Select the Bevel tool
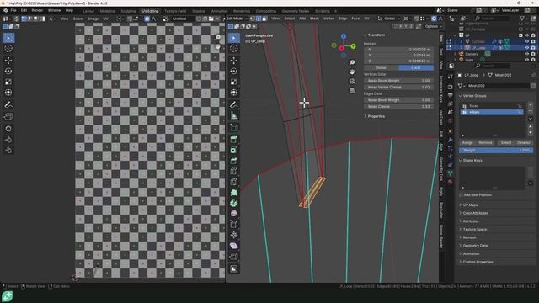The image size is (539, 303). [234, 161]
